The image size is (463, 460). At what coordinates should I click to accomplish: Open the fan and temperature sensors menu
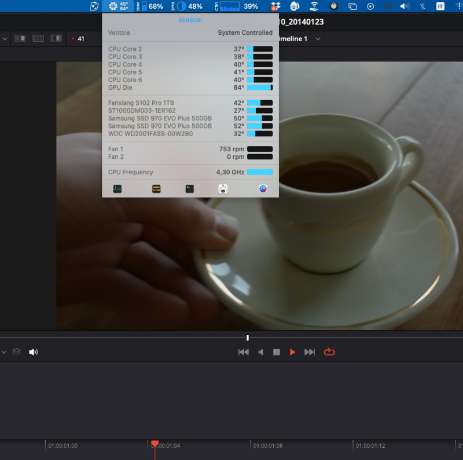click(x=118, y=6)
